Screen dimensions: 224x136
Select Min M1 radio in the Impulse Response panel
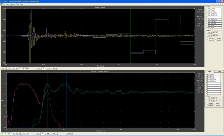click(218, 38)
